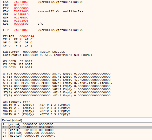Select stack argument 1 at esp+4
Viewport: 152px width, 140px height.
[x=28, y=124]
